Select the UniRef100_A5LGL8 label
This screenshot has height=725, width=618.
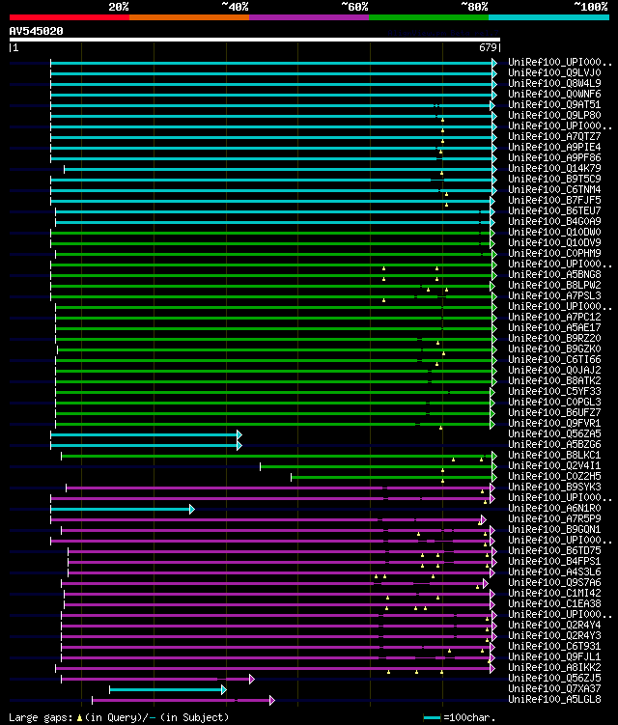pos(554,699)
